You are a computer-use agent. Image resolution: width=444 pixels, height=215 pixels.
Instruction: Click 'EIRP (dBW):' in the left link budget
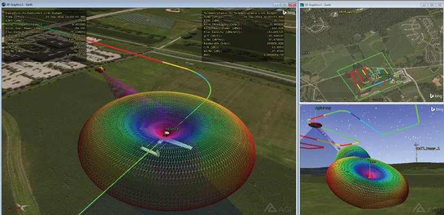15,21
